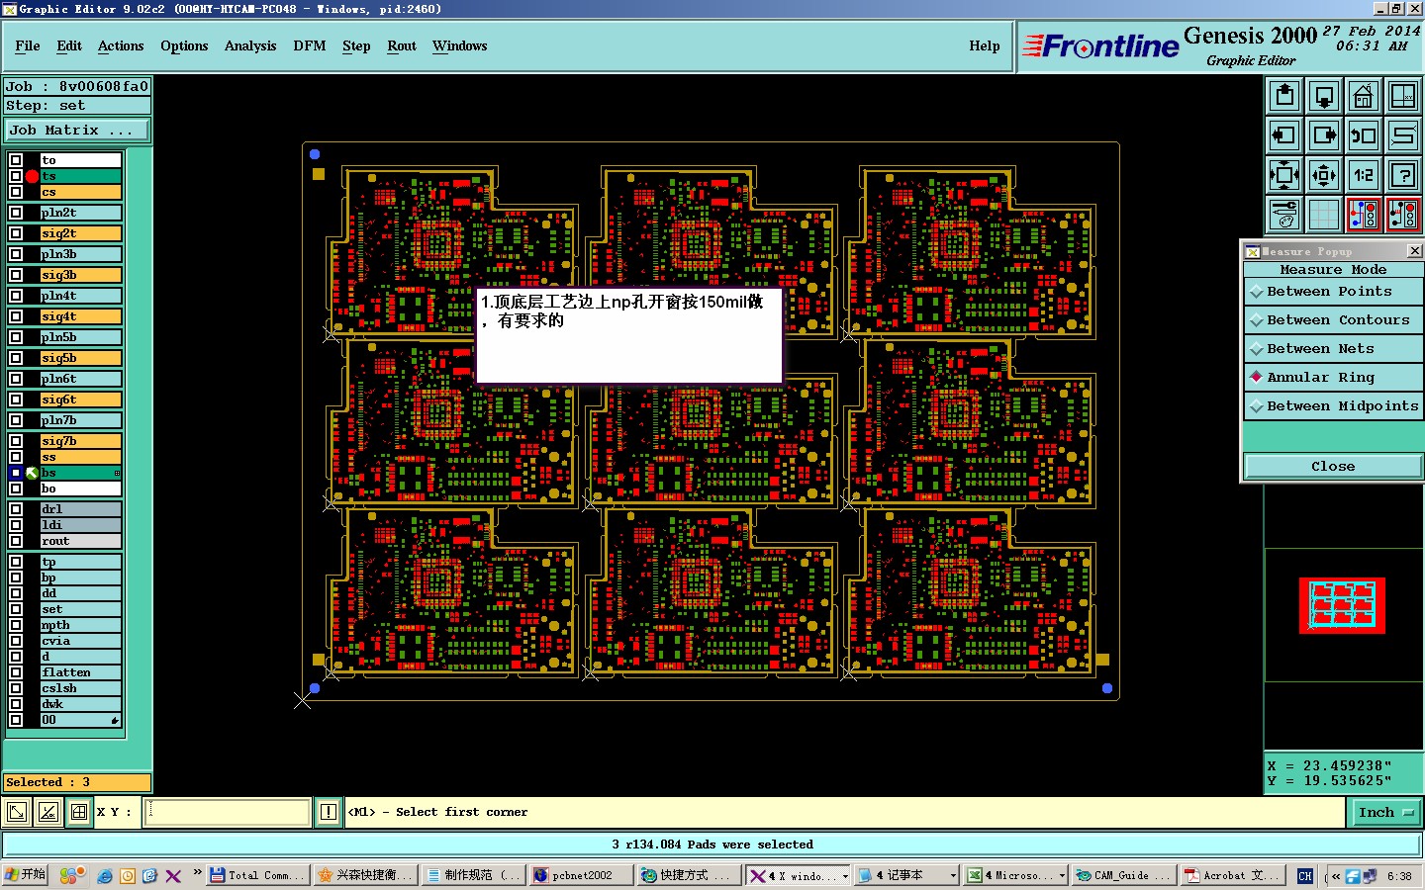The width and height of the screenshot is (1425, 890).
Task: Expand hidden system tray icons chevron
Action: 1335,876
